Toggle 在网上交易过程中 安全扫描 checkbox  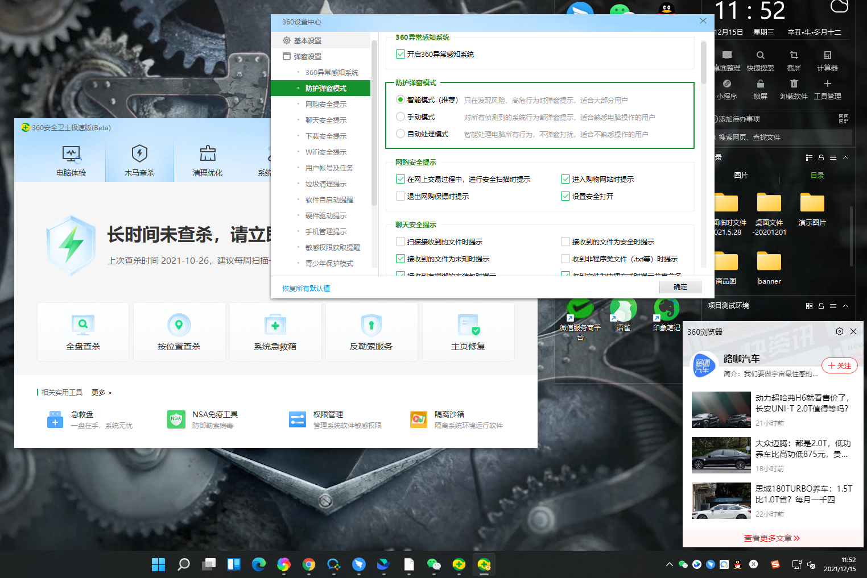point(401,180)
